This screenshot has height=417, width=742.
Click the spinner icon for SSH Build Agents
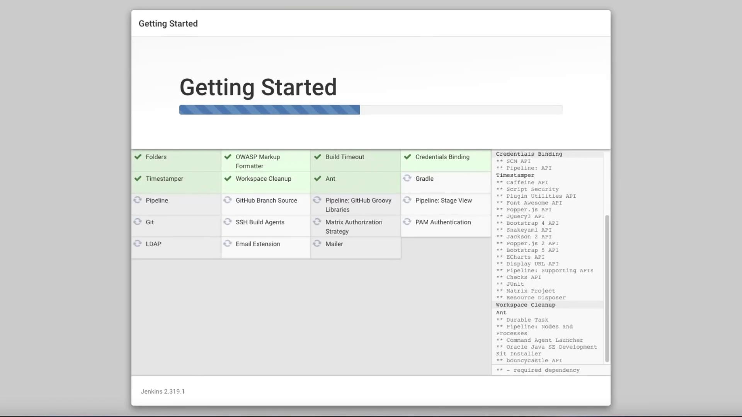click(x=228, y=222)
